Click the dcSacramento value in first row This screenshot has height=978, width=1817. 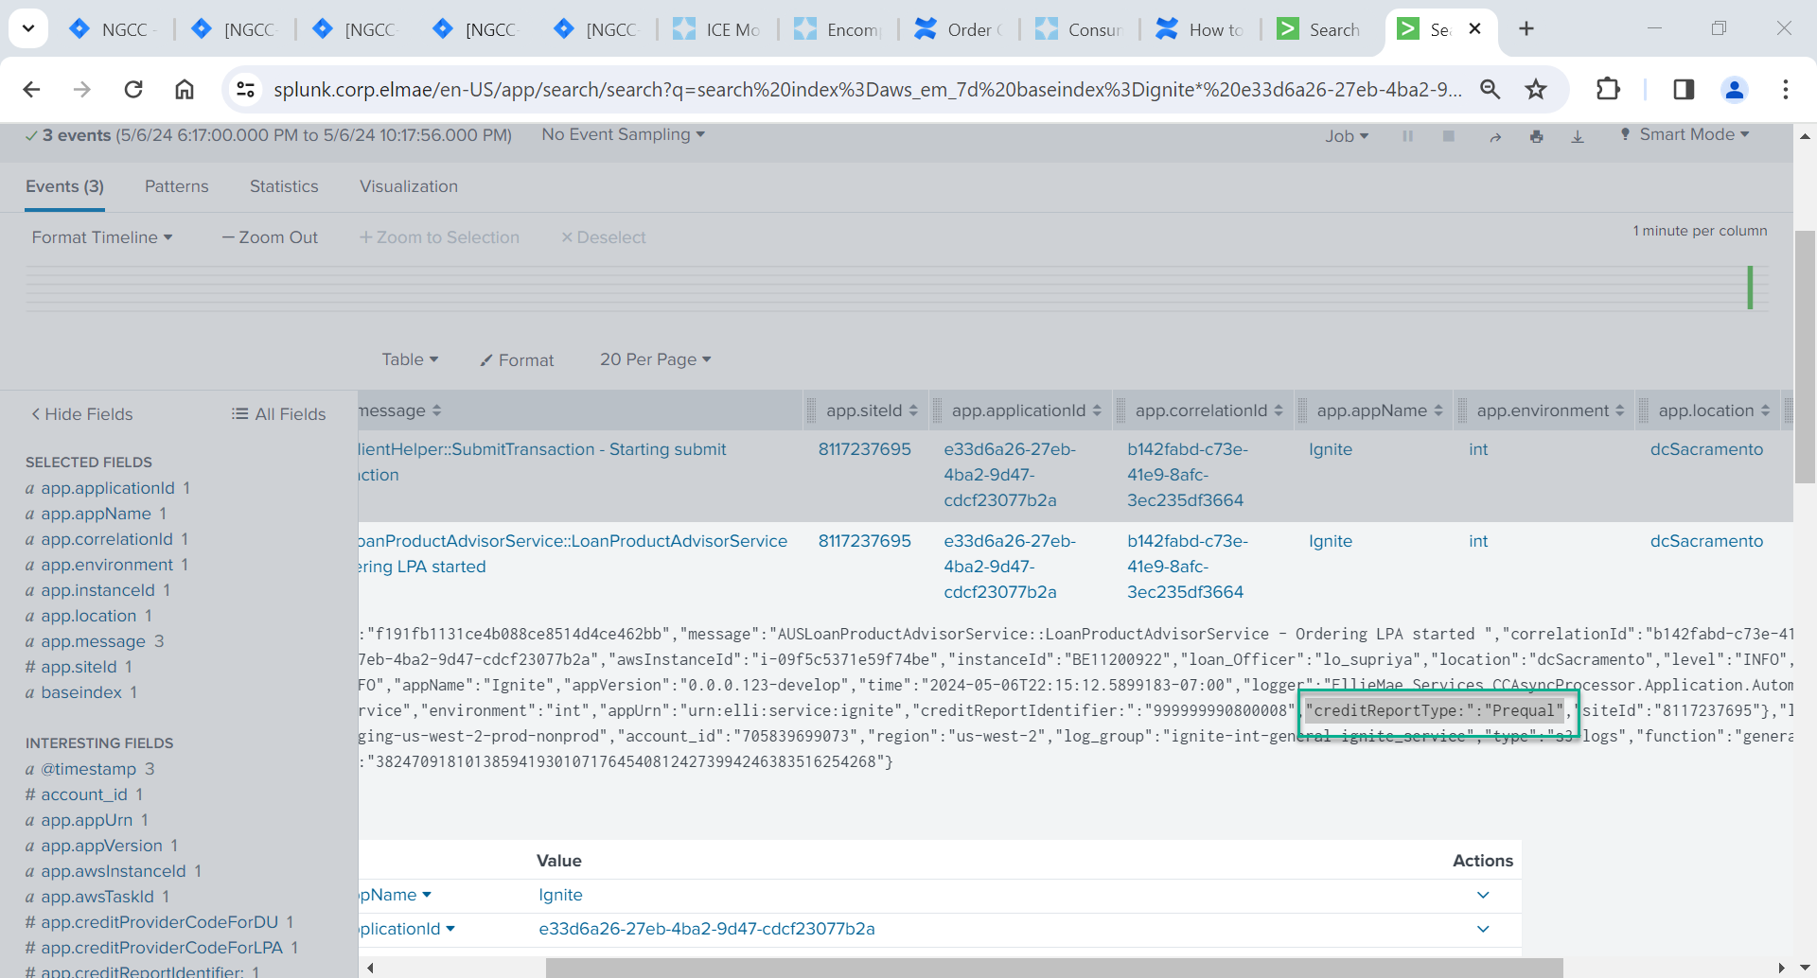(x=1706, y=449)
